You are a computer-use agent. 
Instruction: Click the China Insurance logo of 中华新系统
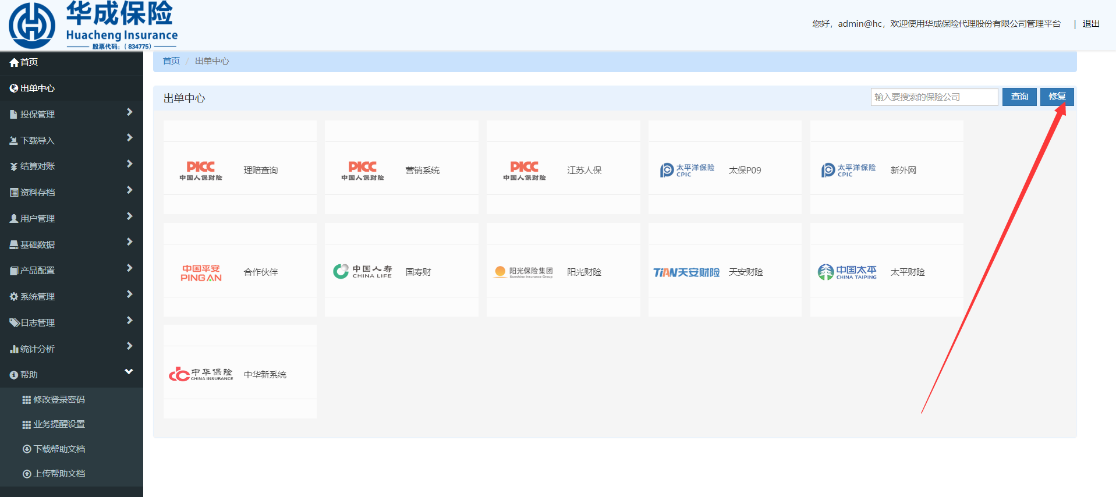pos(201,374)
